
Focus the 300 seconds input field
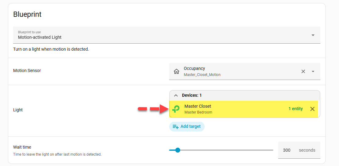pos(287,150)
